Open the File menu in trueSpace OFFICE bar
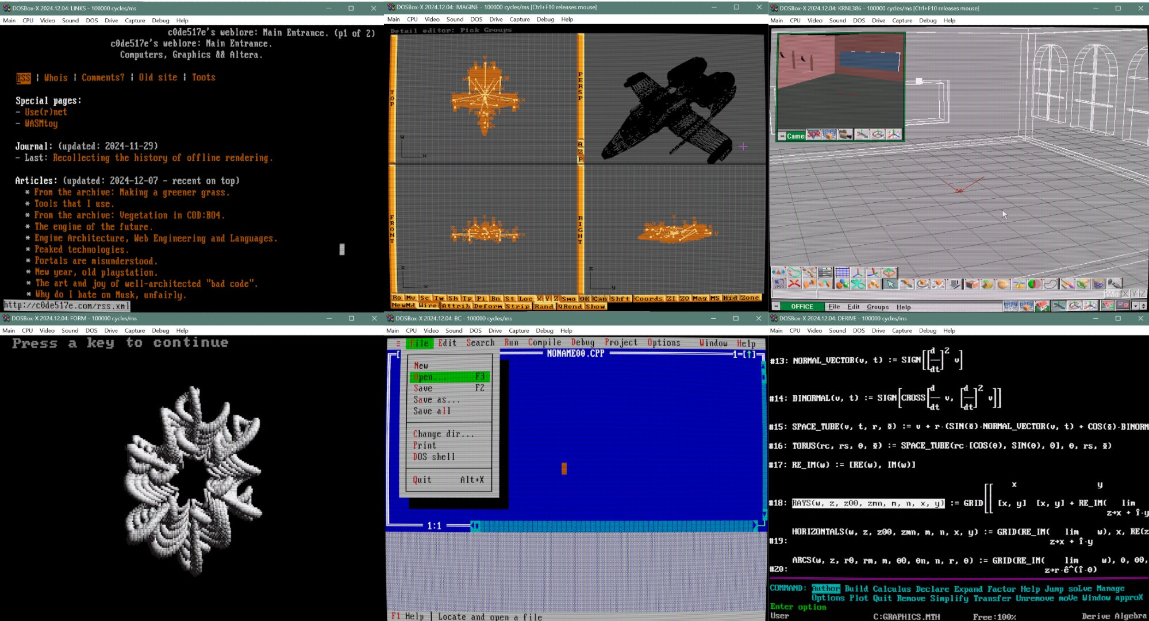This screenshot has height=621, width=1149. [x=834, y=307]
